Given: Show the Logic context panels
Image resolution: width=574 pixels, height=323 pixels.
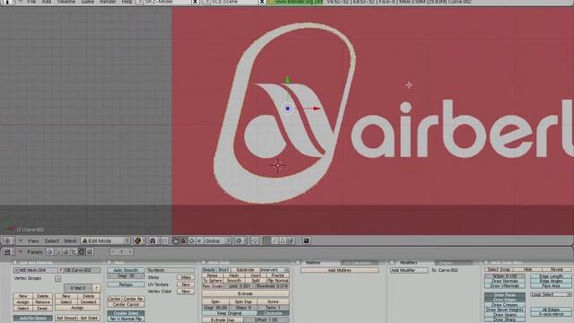Looking at the screenshot, I should point(50,252).
